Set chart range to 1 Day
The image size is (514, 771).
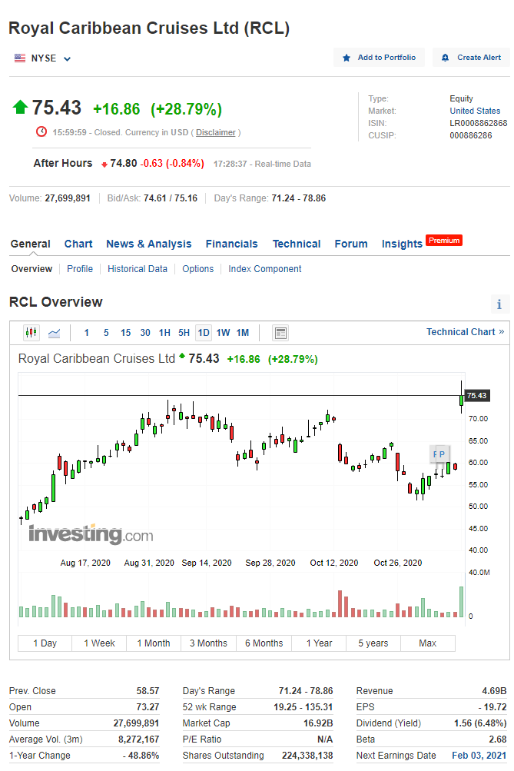pyautogui.click(x=45, y=643)
